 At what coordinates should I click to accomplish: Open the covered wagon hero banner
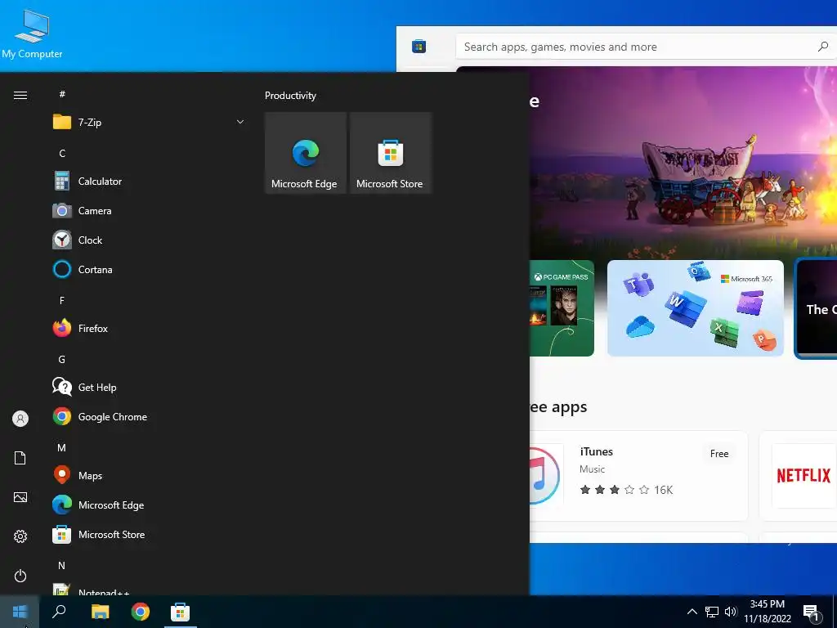683,163
